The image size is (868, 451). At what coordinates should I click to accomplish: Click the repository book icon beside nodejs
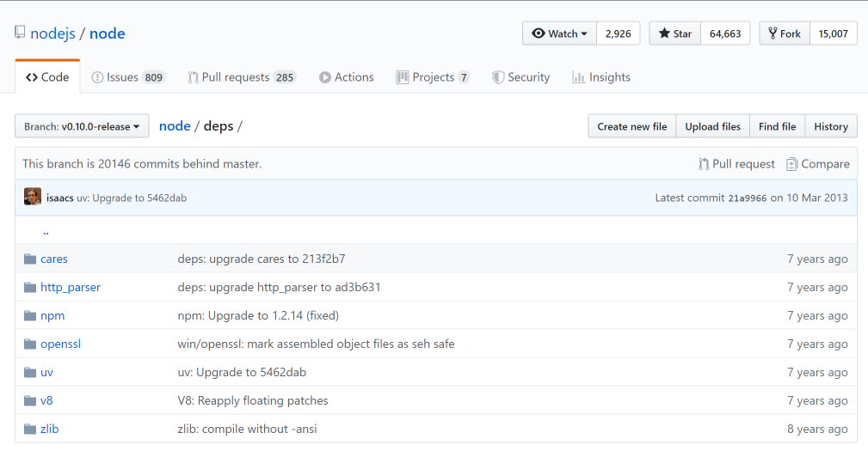pyautogui.click(x=20, y=33)
